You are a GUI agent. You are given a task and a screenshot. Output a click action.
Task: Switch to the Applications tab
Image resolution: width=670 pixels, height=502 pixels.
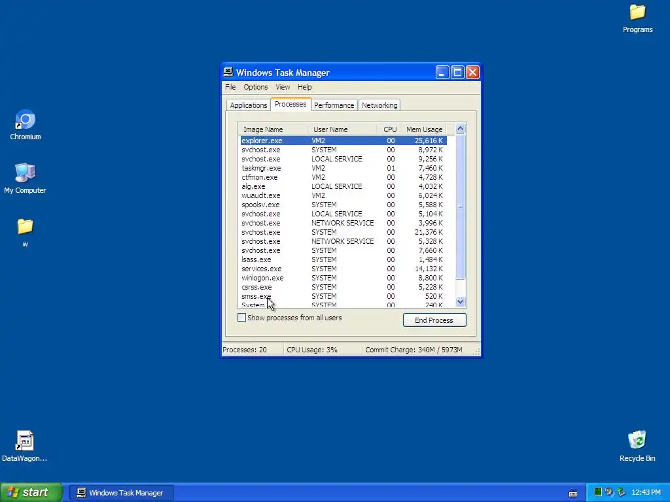248,105
